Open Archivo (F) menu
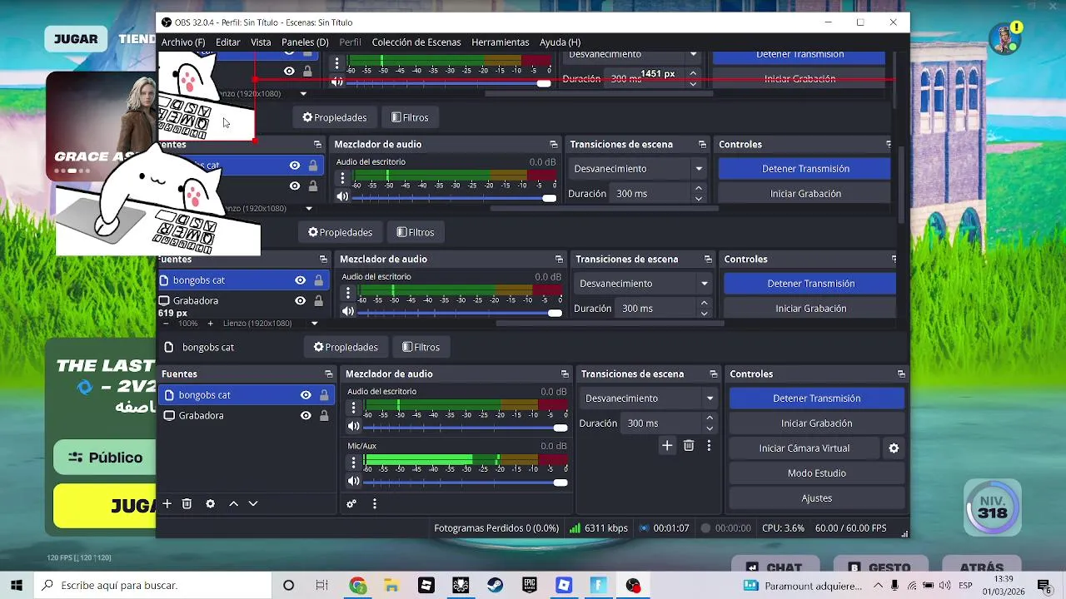This screenshot has width=1066, height=599. pos(183,42)
